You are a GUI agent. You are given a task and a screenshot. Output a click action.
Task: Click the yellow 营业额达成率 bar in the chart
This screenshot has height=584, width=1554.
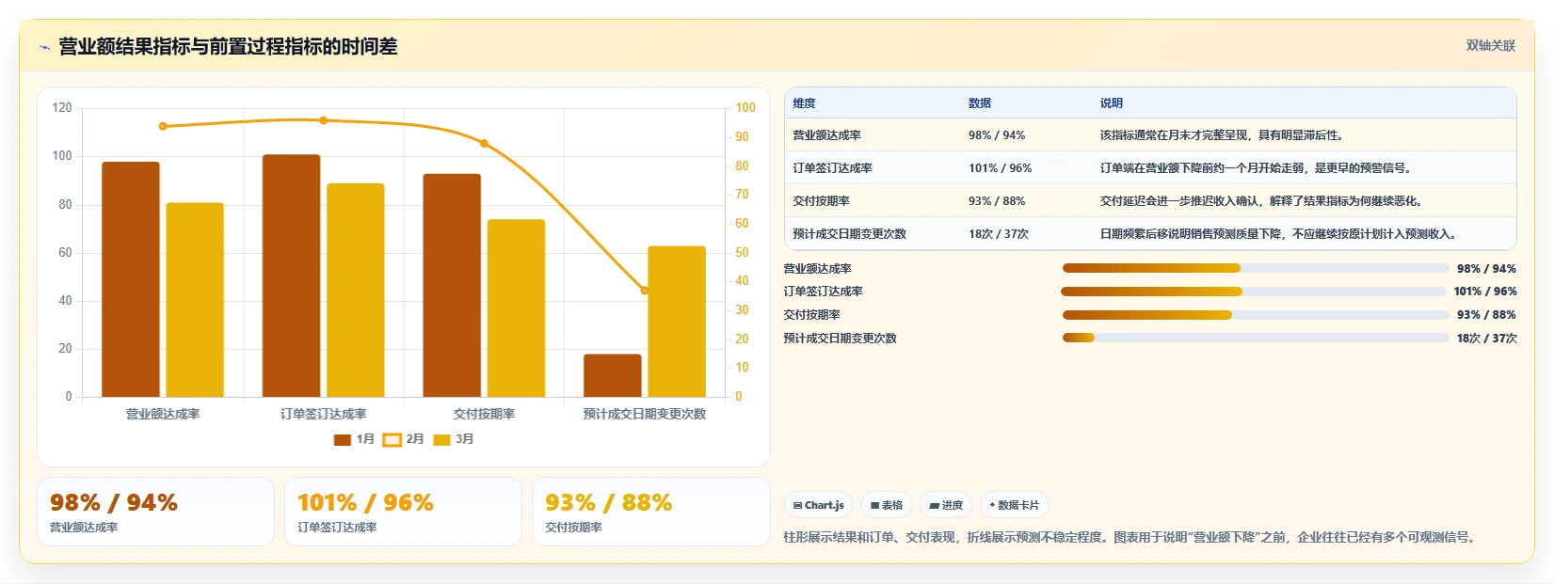click(195, 300)
